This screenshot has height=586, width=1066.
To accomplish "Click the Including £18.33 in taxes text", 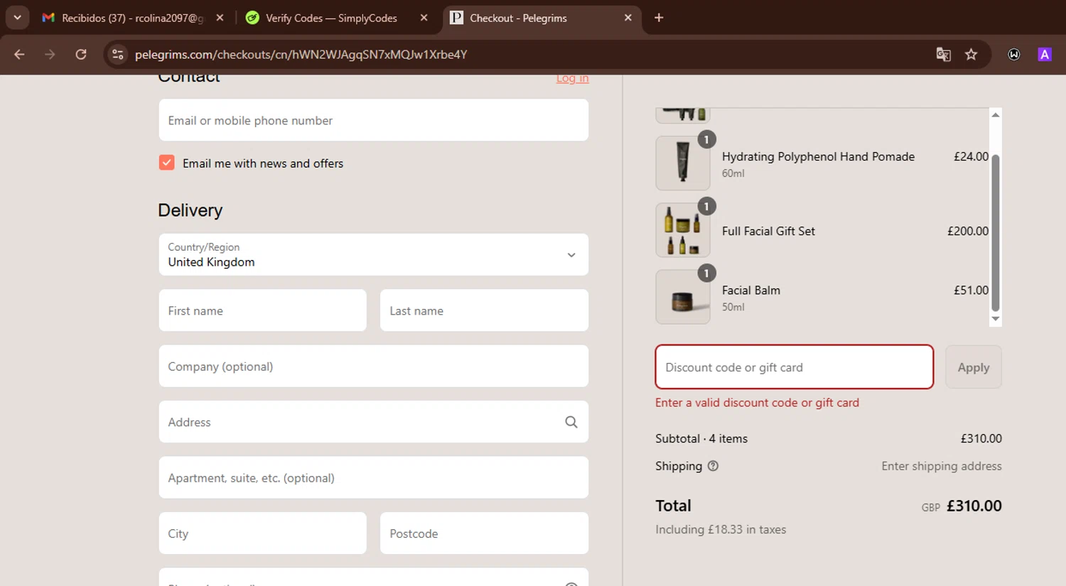I will tap(721, 529).
